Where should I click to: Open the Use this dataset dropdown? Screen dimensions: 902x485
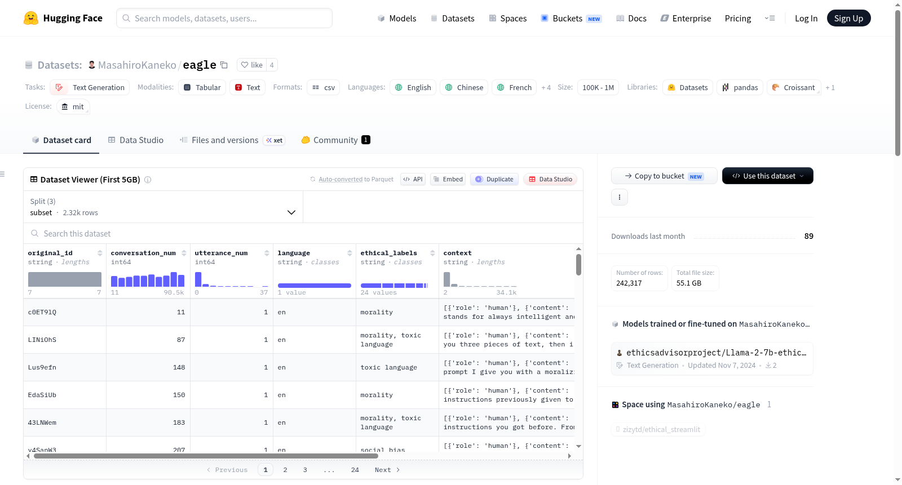point(768,176)
